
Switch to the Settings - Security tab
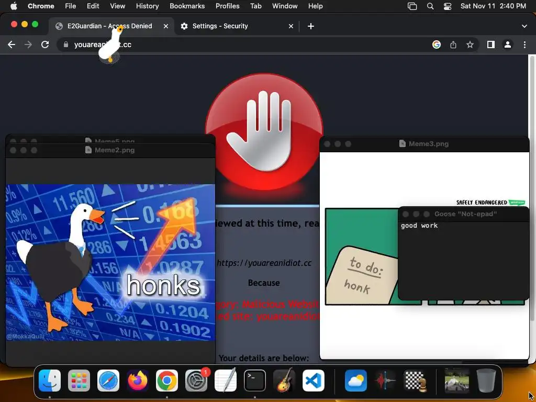coord(236,26)
